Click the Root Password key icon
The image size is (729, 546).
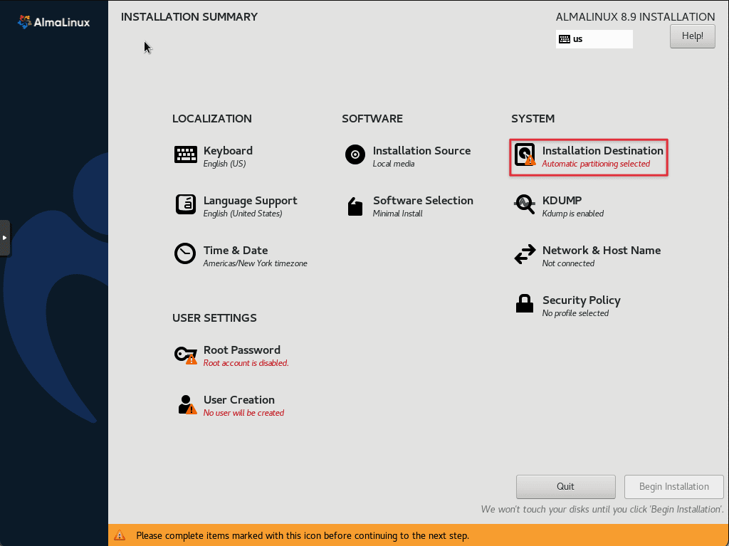pyautogui.click(x=186, y=354)
